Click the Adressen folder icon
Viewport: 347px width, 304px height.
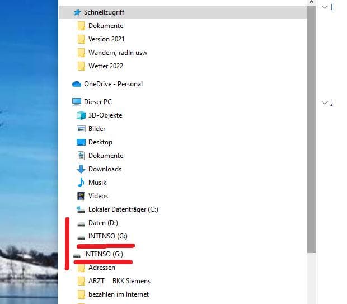tap(81, 268)
